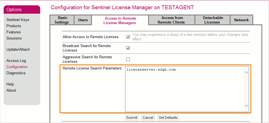Open Update/Attach in sidebar
Image resolution: width=269 pixels, height=123 pixels.
click(x=18, y=49)
